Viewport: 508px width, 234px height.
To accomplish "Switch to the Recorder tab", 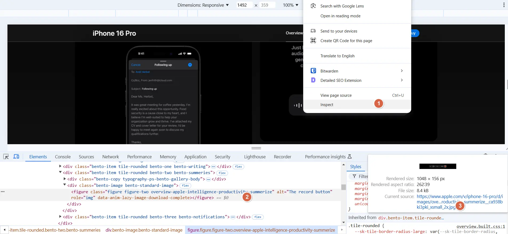I will click(282, 157).
